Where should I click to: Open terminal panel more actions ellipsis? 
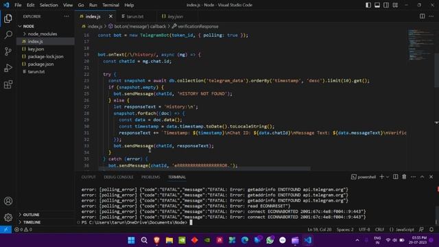click(413, 177)
